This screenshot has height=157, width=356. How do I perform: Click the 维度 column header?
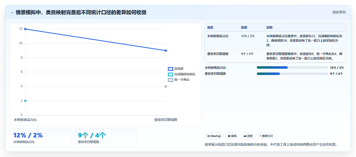tap(210, 28)
